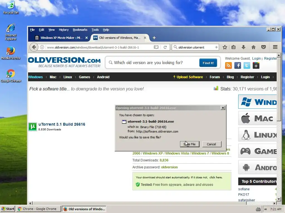The height and width of the screenshot is (213, 285).
Task: Show bookmarks list icon in the toolbar
Action: (234, 47)
